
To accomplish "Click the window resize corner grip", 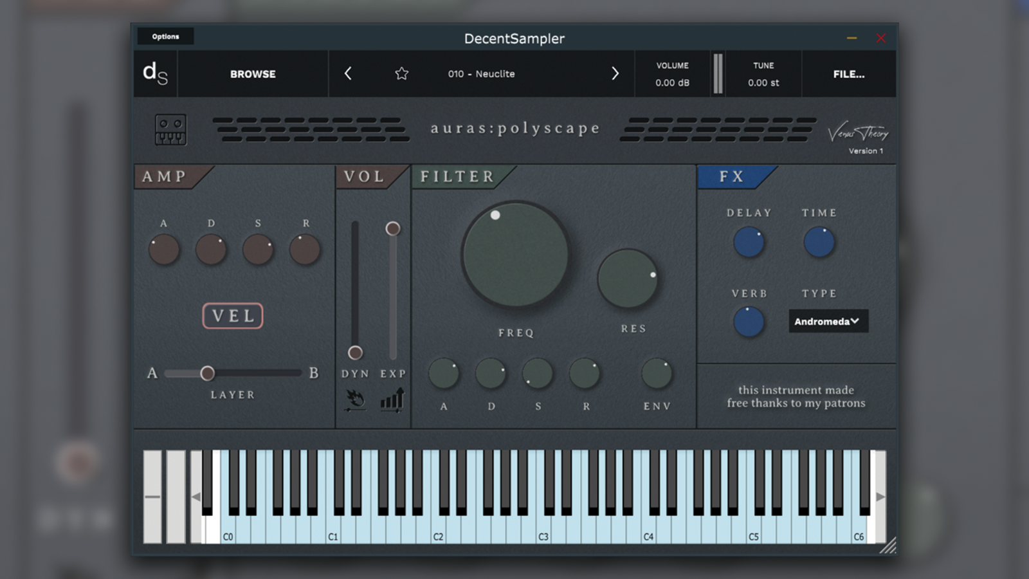I will pyautogui.click(x=888, y=546).
